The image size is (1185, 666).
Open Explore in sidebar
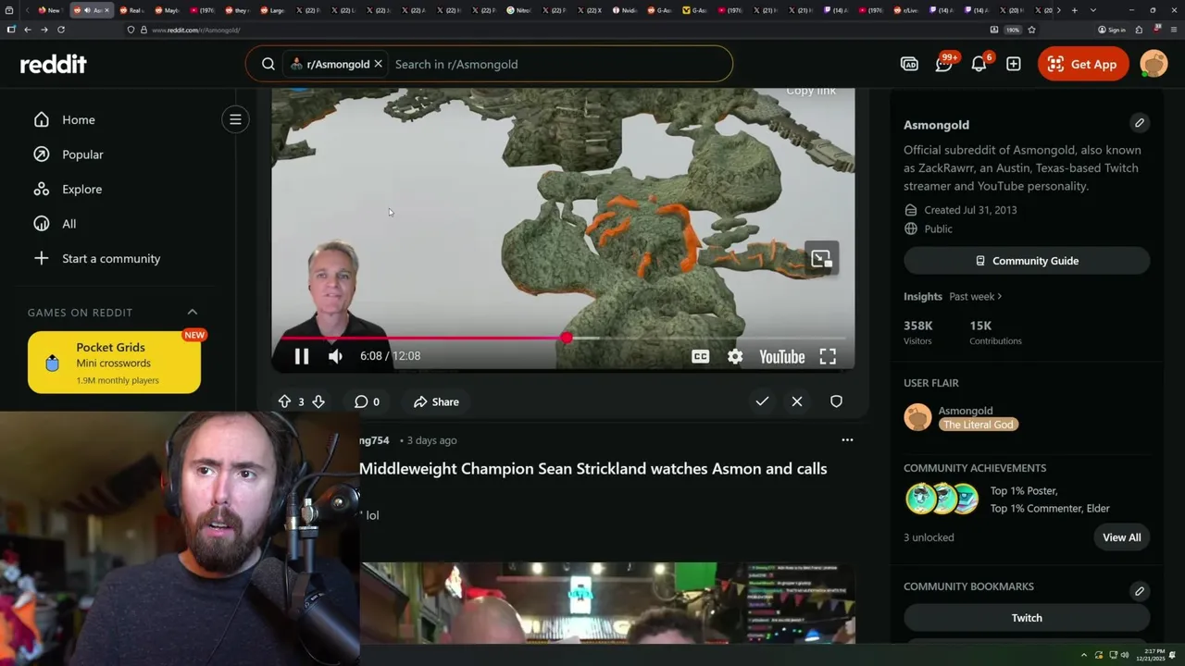81,189
